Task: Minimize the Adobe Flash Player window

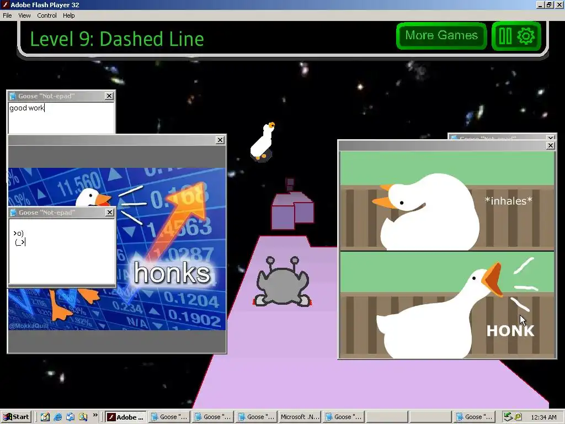Action: click(540, 4)
